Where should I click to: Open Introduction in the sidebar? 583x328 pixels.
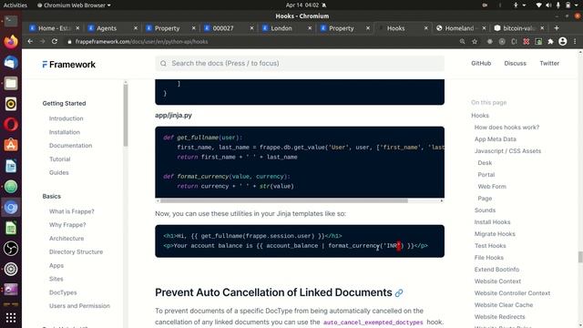click(x=66, y=118)
